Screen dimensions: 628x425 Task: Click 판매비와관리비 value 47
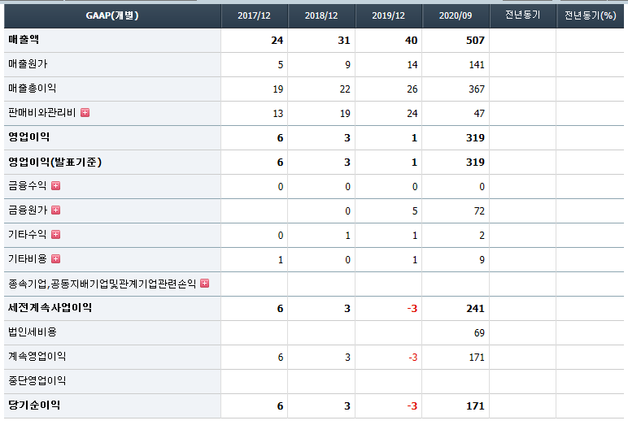pos(479,114)
